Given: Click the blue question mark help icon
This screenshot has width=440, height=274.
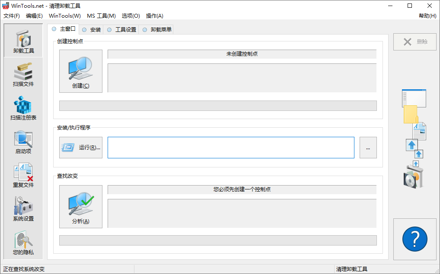Looking at the screenshot, I should tap(414, 239).
